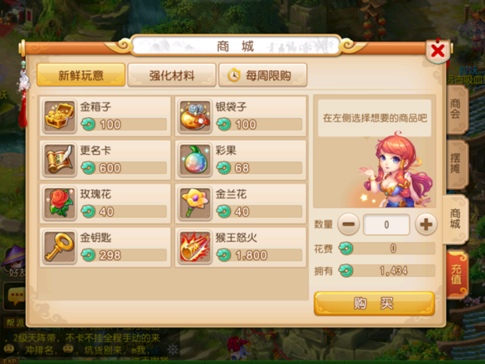Viewport: 485px width, 364px height.
Task: Choose the 金兰花 golden orchid icon
Action: tap(195, 203)
